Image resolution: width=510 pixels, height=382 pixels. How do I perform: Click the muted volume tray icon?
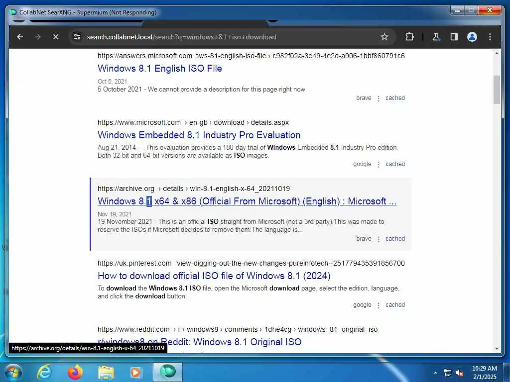coord(460,373)
